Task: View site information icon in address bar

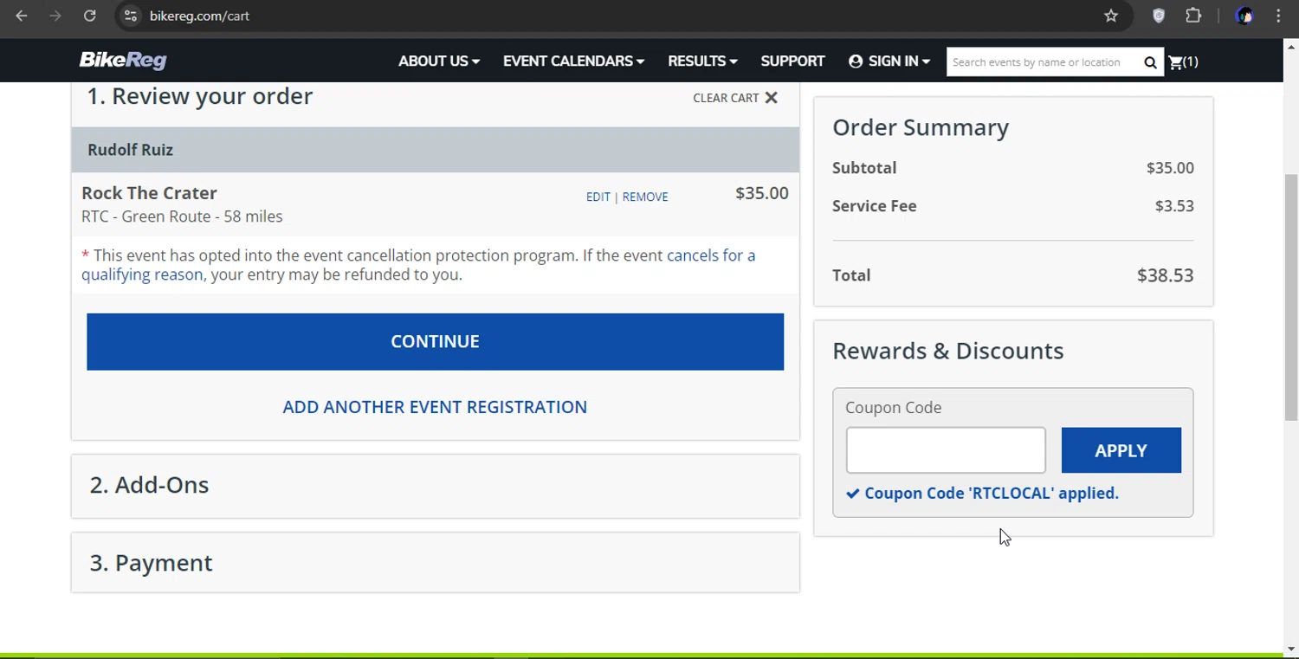Action: (130, 16)
